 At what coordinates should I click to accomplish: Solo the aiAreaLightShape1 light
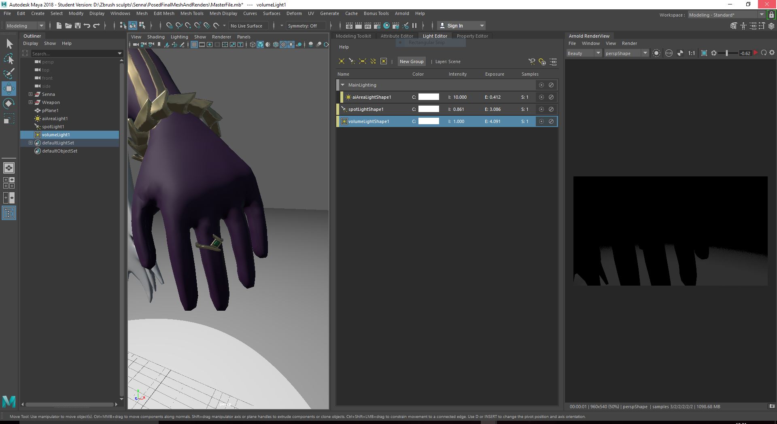(x=541, y=97)
